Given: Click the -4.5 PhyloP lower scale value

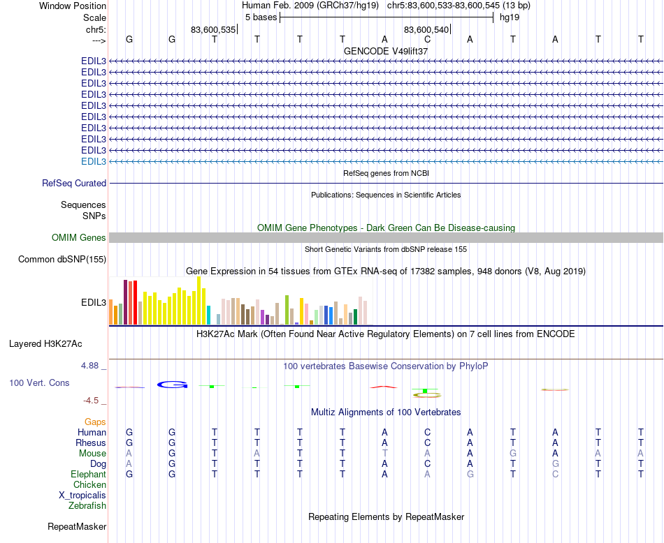Looking at the screenshot, I should 91,401.
